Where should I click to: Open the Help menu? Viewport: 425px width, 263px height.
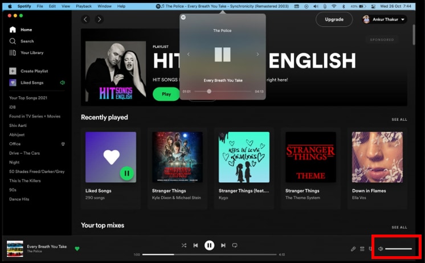pyautogui.click(x=121, y=6)
